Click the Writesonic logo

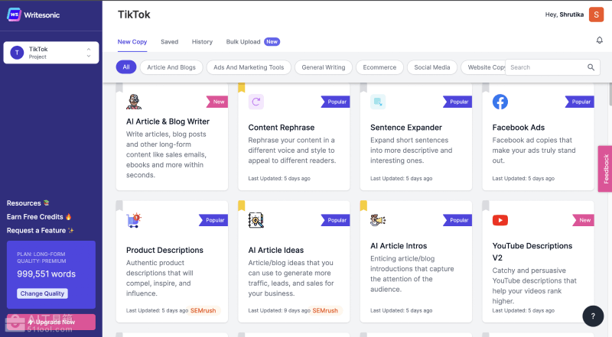point(31,15)
